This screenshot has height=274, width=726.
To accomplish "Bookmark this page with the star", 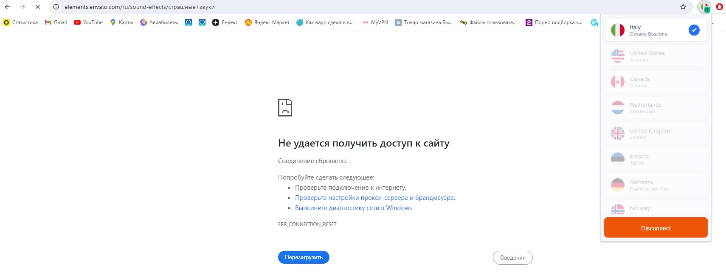I will point(683,7).
